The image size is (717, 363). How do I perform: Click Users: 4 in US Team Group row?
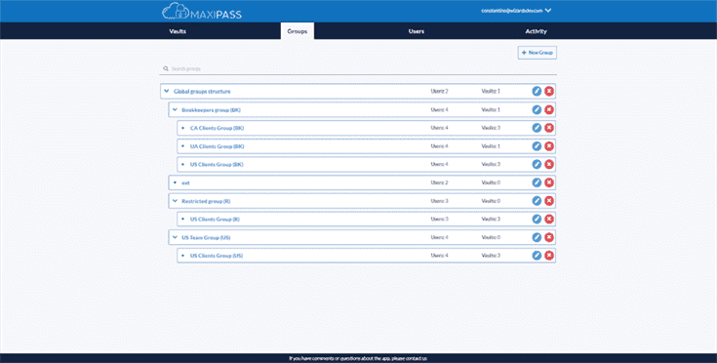coord(439,237)
